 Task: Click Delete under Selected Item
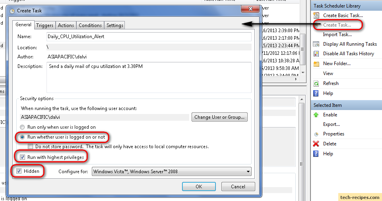[330, 144]
